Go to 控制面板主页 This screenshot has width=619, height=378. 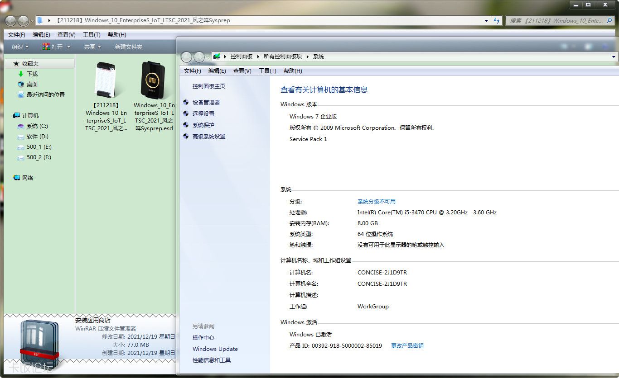point(209,86)
